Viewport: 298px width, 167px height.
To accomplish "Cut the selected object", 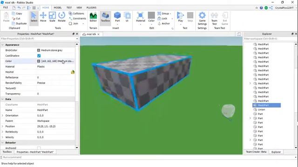I will pos(16,19).
